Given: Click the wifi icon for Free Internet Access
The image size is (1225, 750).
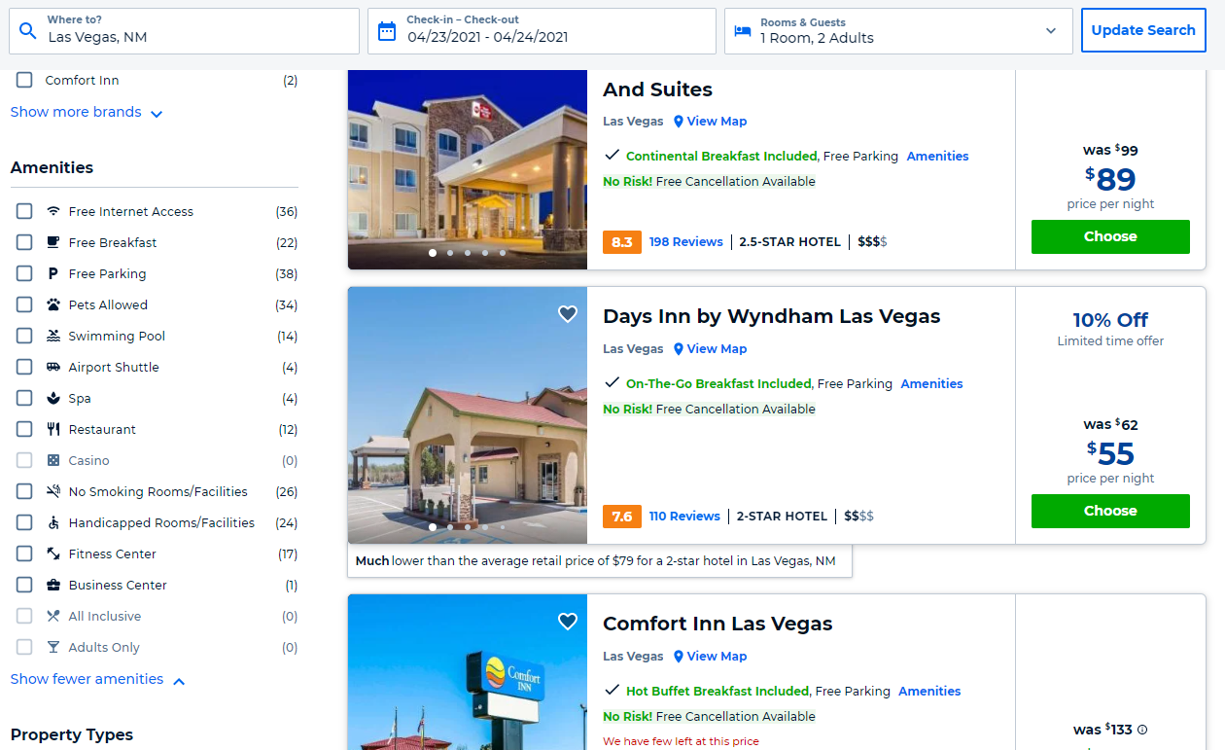Looking at the screenshot, I should pos(53,211).
